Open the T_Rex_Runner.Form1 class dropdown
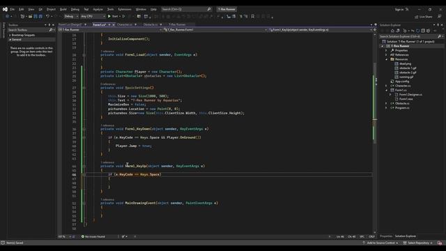This screenshot has height=251, width=446. click(x=215, y=29)
